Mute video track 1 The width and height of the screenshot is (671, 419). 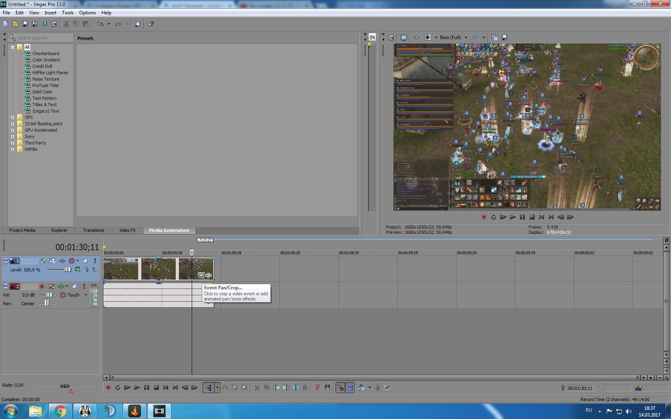pos(85,260)
